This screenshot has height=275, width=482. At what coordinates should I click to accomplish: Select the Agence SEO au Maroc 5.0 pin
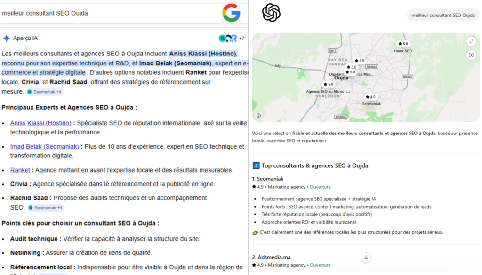coord(328,84)
